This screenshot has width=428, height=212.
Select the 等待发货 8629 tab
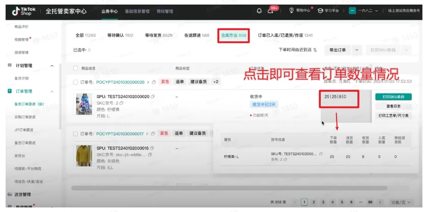point(159,35)
